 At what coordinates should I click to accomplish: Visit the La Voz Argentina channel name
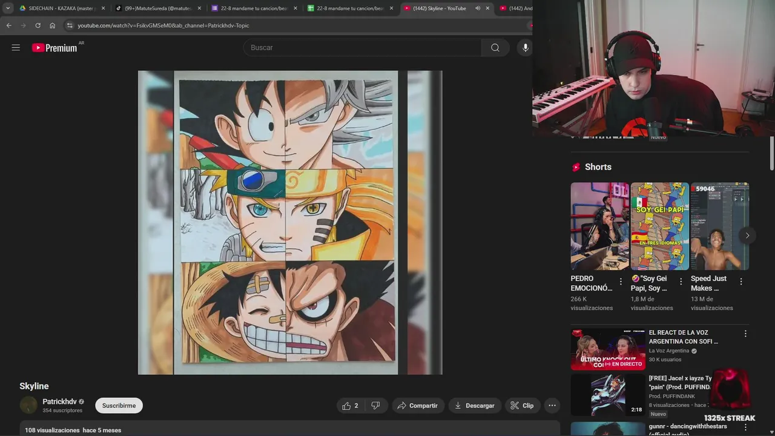point(669,351)
